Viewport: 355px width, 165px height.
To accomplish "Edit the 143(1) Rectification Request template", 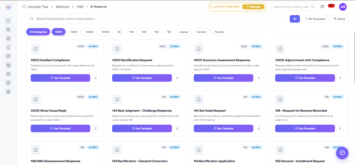I will pyautogui.click(x=177, y=78).
